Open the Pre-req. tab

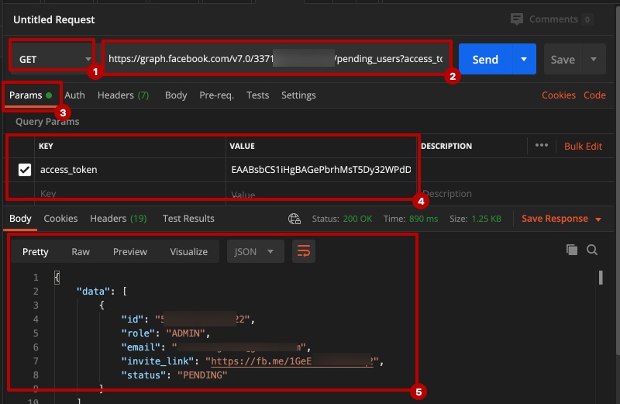coord(217,95)
